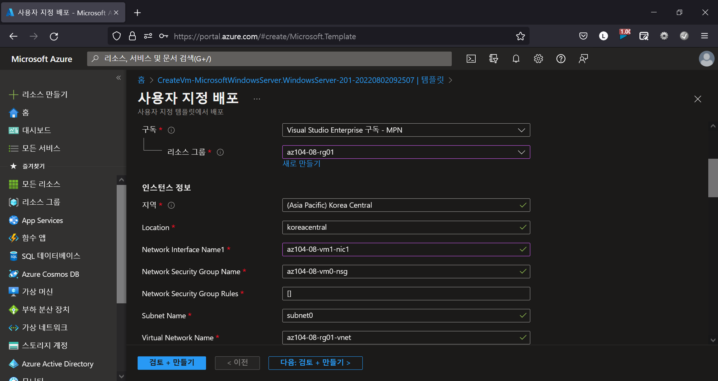Open 스토리지 계정 in sidebar

click(45, 346)
